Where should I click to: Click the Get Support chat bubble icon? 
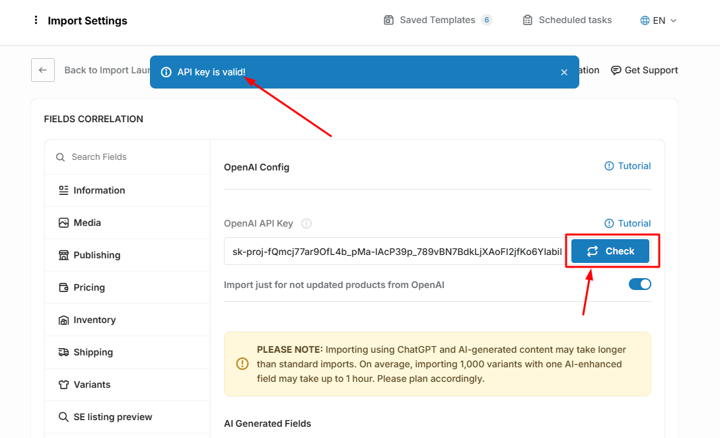[x=616, y=70]
